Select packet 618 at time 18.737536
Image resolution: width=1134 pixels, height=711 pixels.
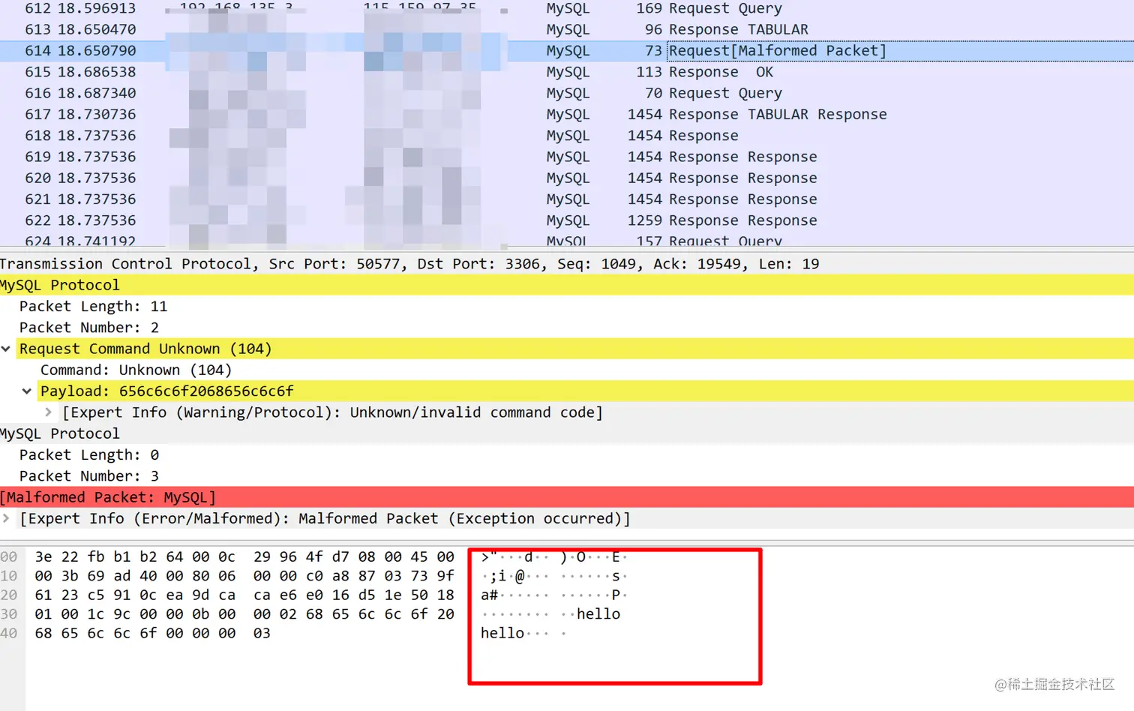click(567, 136)
